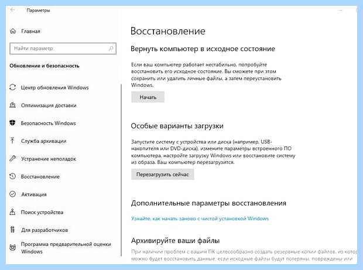Click the backup upload arrow icon
Image resolution: width=363 pixels, height=270 pixels.
point(12,141)
